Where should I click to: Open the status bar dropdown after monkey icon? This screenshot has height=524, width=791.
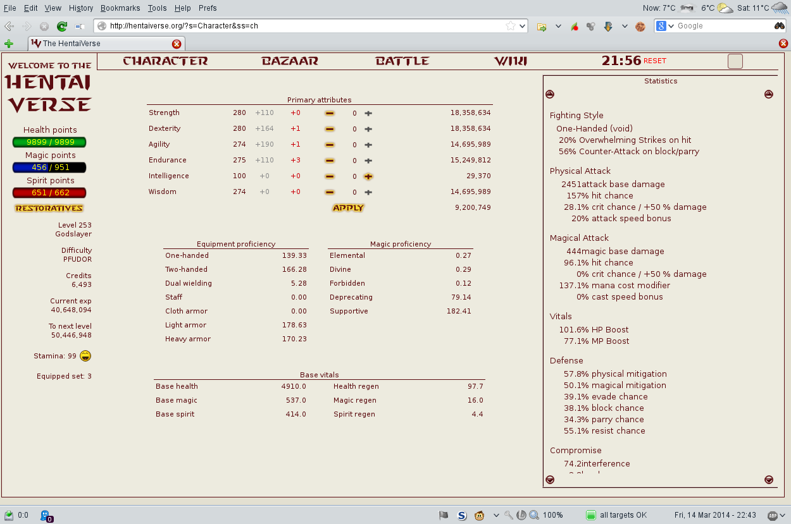coord(496,515)
